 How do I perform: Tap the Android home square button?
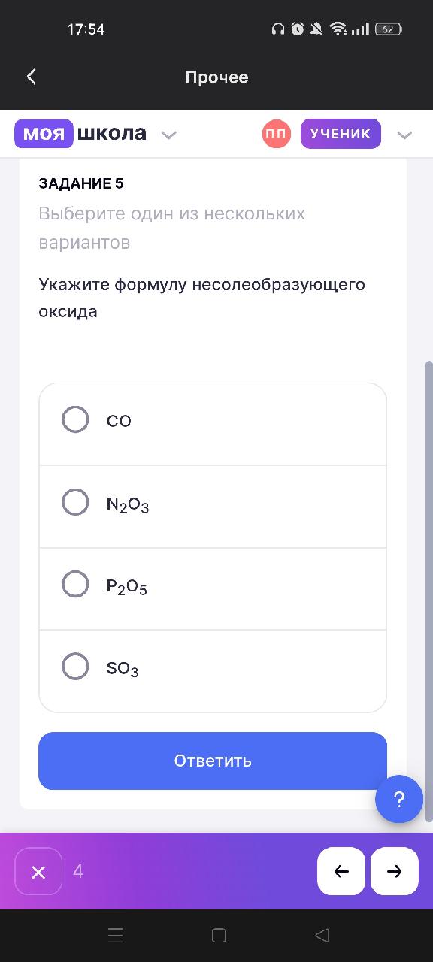click(x=219, y=935)
